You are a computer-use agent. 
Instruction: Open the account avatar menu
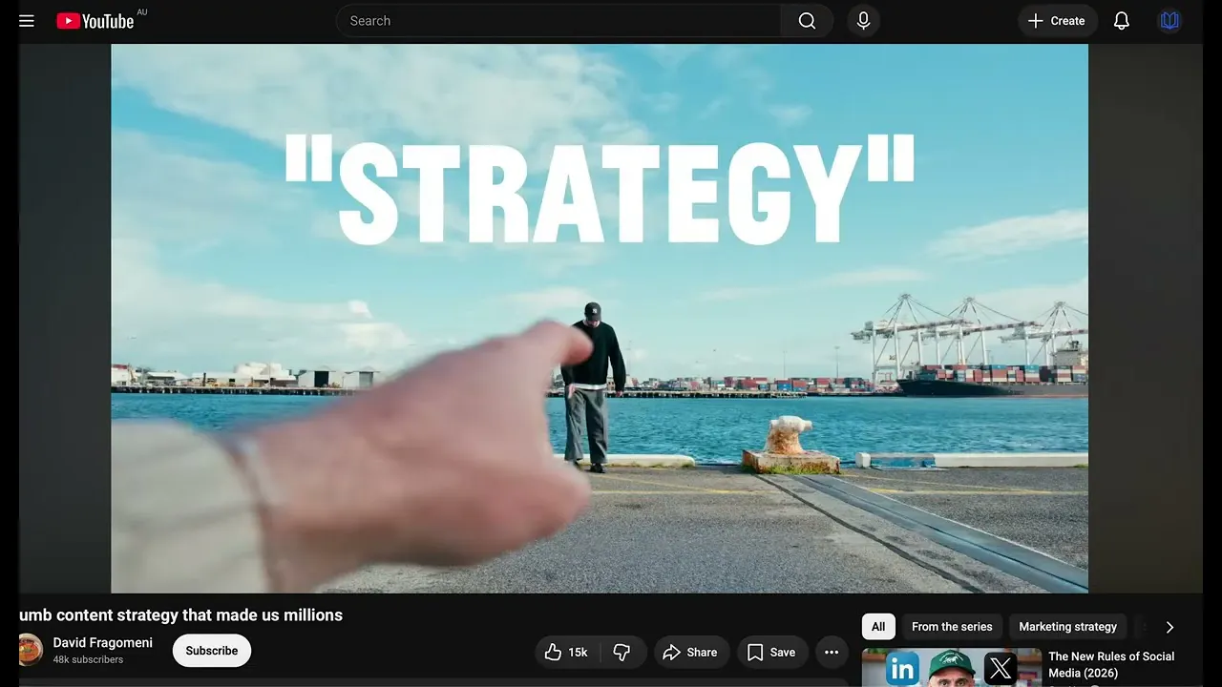[1169, 21]
